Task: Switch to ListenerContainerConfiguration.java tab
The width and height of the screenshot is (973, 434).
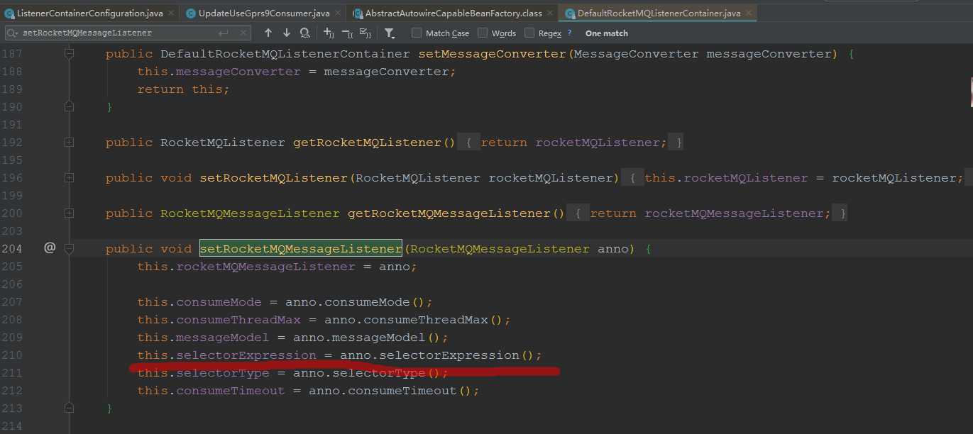Action: [x=89, y=13]
